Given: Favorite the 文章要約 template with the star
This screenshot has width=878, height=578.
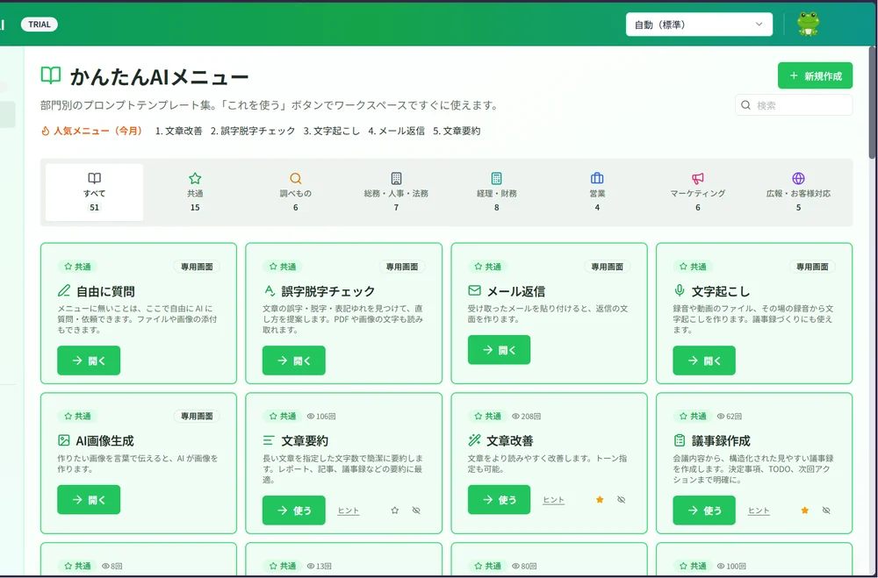Looking at the screenshot, I should pyautogui.click(x=395, y=510).
